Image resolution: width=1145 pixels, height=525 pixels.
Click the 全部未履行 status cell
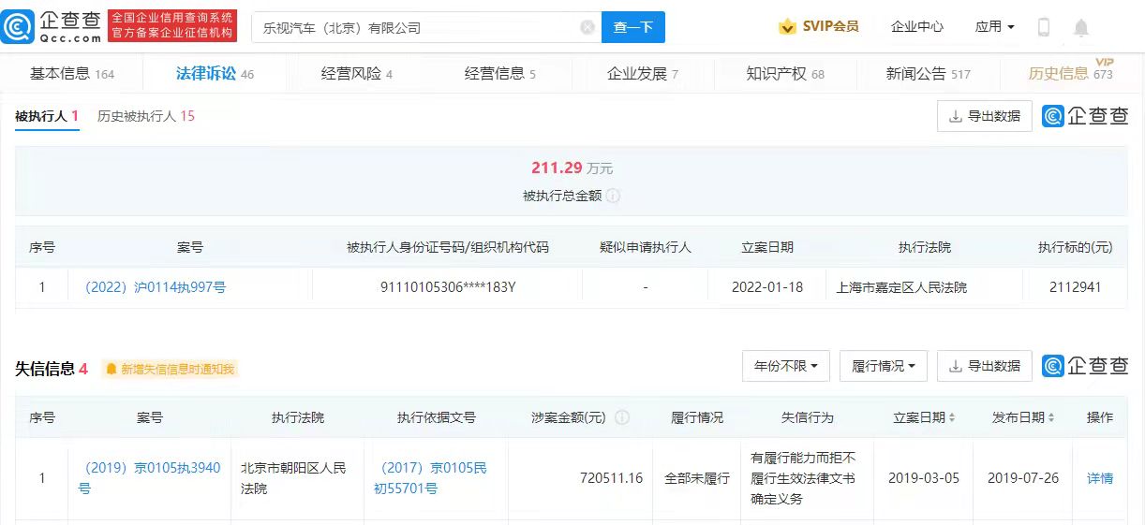697,478
